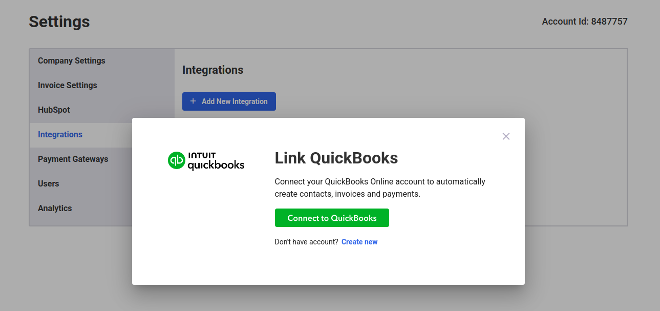Open Company Settings in sidebar
Screen dimensions: 660x311
102,60
